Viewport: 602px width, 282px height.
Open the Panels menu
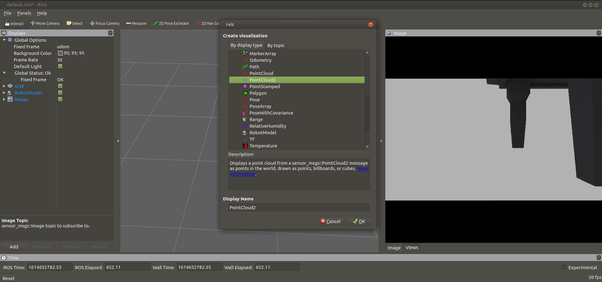tap(24, 13)
